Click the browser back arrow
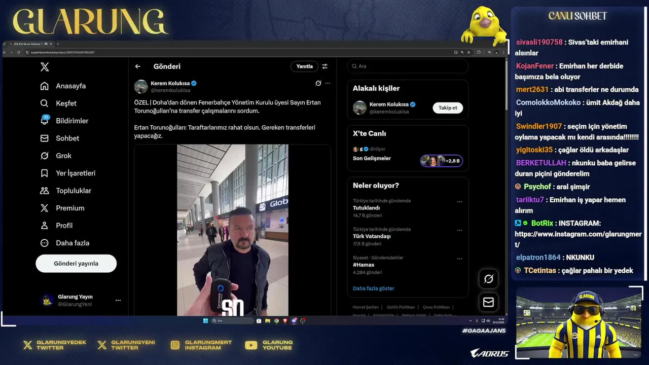This screenshot has height=365, width=649. 5,52
